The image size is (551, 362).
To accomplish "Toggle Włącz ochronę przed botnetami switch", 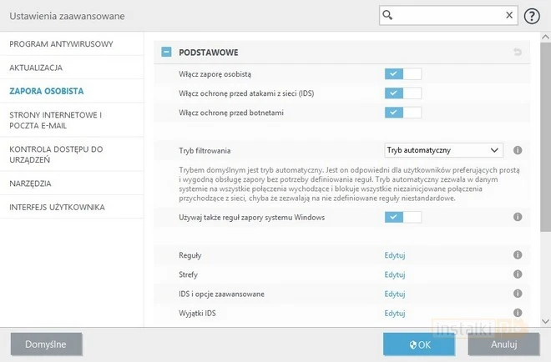I will pyautogui.click(x=403, y=112).
